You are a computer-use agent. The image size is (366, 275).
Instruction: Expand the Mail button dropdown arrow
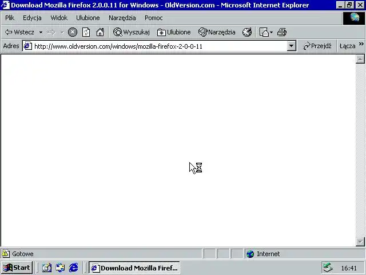pyautogui.click(x=271, y=32)
